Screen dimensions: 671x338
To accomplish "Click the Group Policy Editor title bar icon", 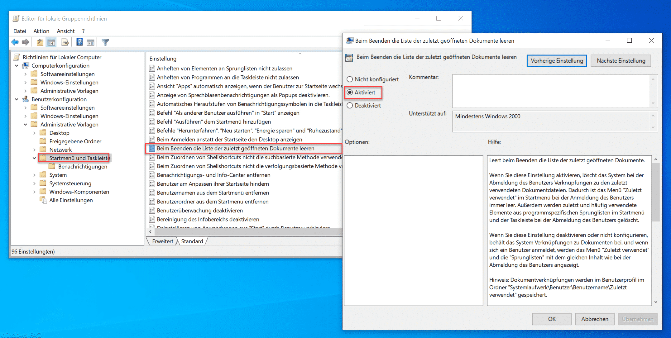I will tap(16, 18).
